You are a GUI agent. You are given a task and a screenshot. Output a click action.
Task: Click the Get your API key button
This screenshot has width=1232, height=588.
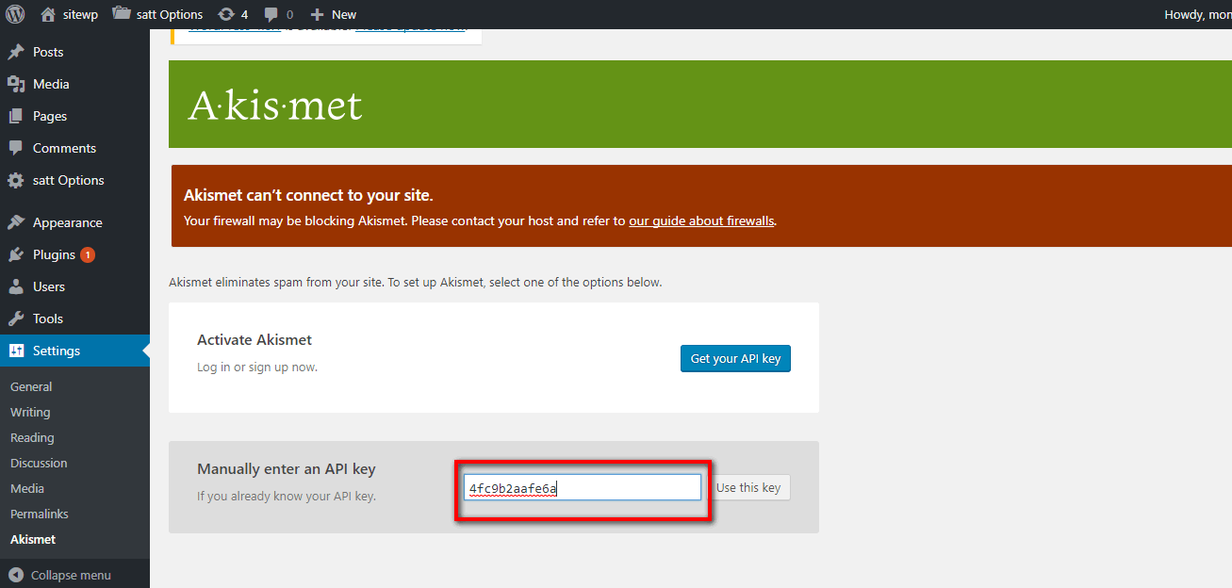[x=735, y=358]
